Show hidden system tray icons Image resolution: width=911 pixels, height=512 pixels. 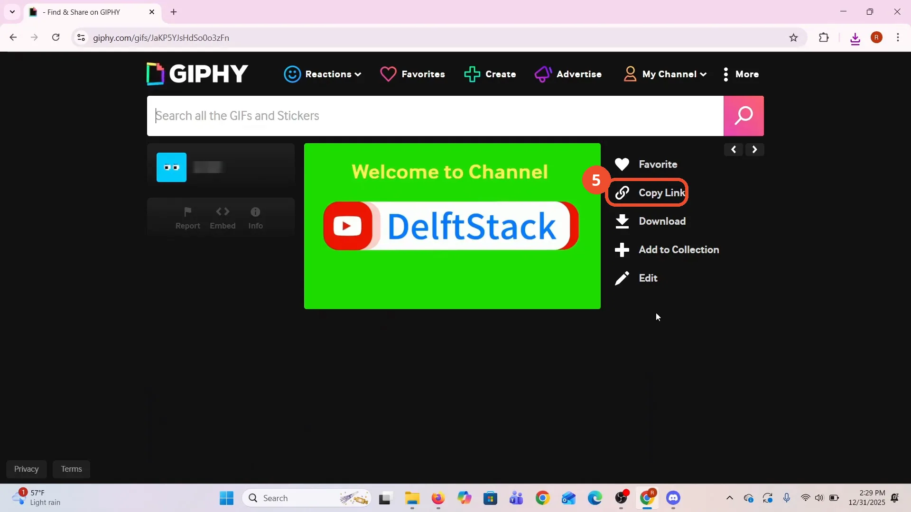click(730, 498)
